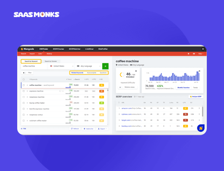Open the three-dot menu for nytimes.com row
The image size is (224, 171).
point(199,114)
